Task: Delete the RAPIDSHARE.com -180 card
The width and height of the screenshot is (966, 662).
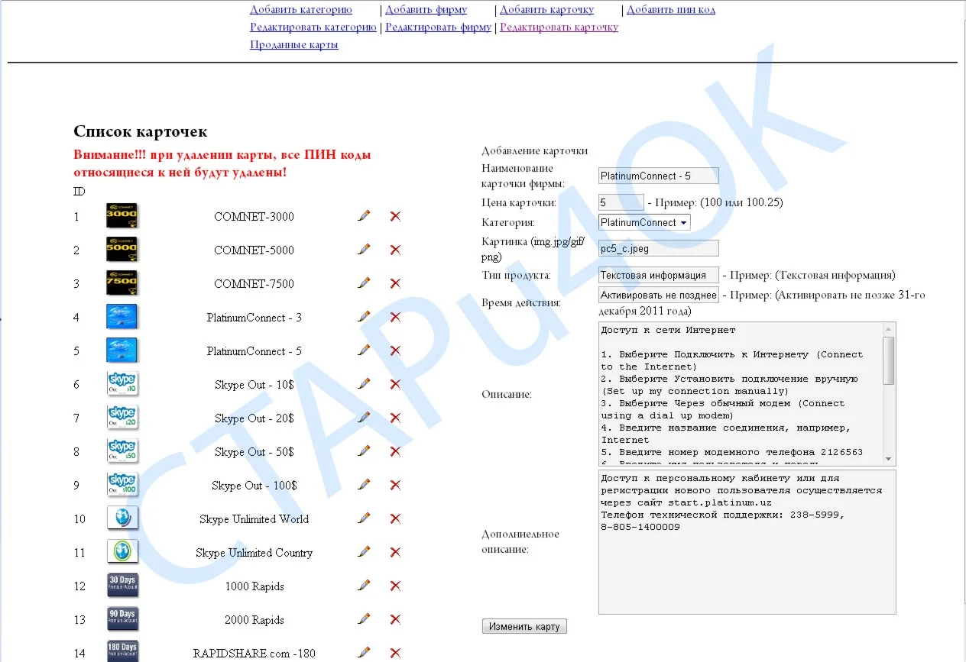Action: click(394, 653)
